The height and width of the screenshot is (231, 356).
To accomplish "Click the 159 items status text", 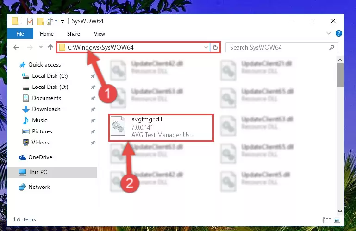I will click(25, 219).
